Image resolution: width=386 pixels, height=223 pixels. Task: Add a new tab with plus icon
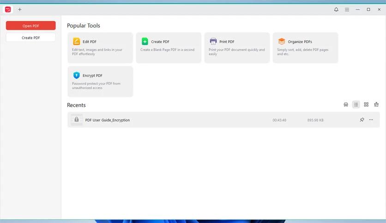click(x=20, y=9)
